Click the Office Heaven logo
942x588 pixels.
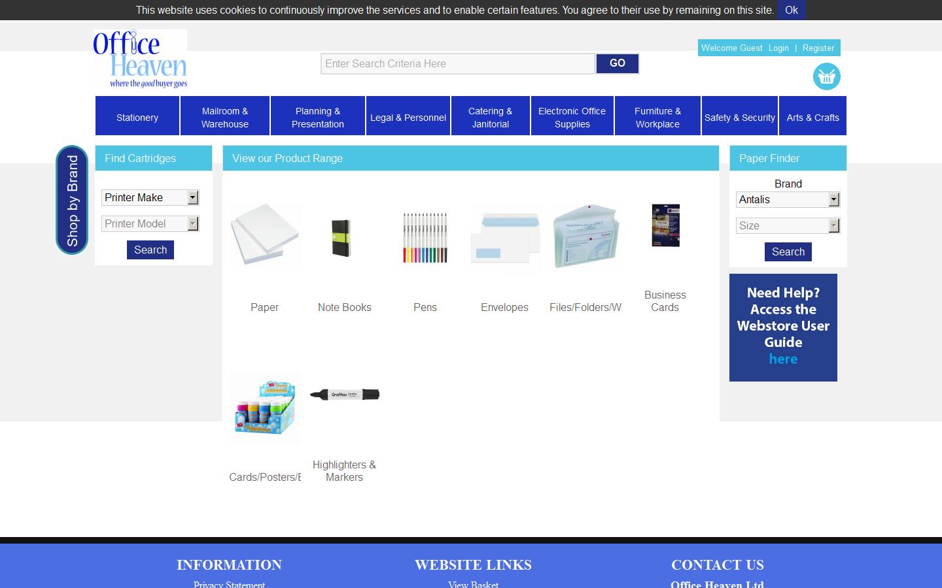[141, 59]
